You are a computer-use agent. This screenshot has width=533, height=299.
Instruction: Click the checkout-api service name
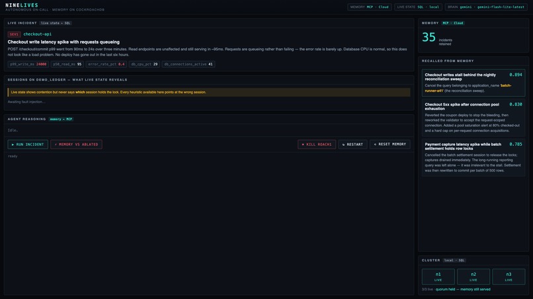(38, 34)
